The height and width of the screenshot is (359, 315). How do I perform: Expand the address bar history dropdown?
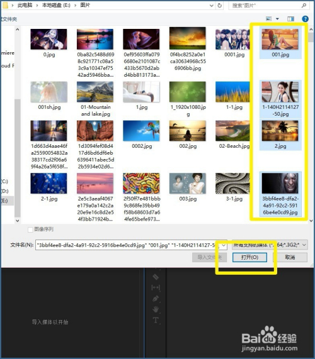tap(212, 6)
